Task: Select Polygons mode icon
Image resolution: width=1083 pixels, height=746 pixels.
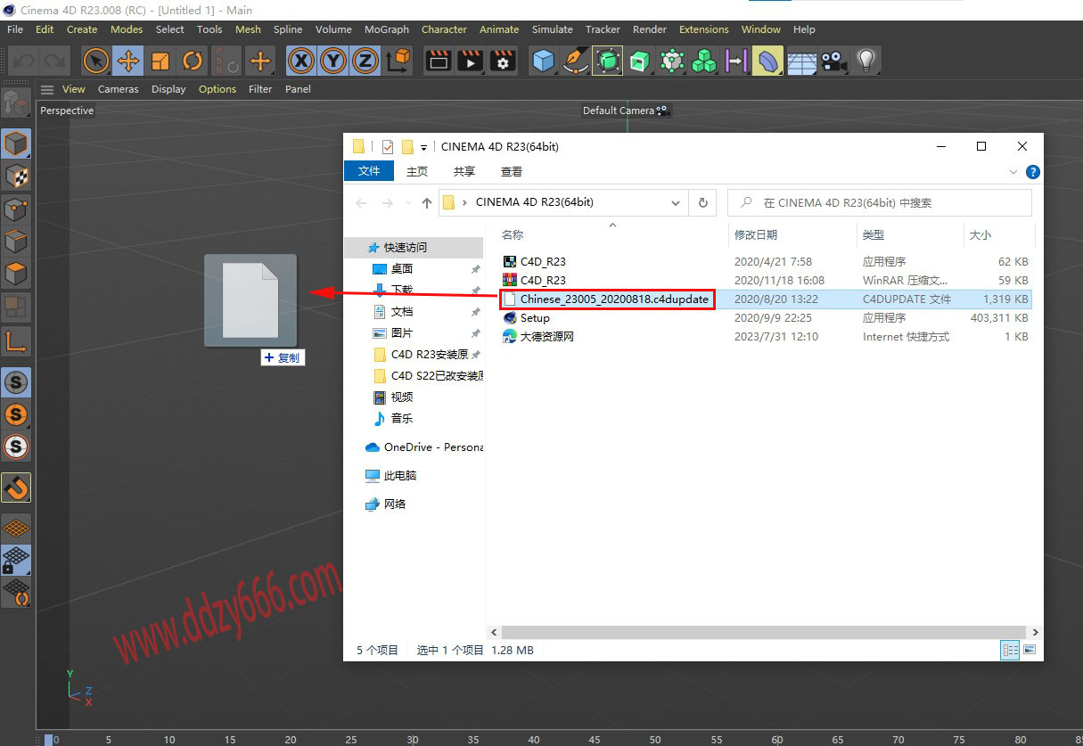Action: click(16, 275)
